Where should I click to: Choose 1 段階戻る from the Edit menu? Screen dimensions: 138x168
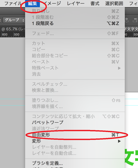pos(75,23)
